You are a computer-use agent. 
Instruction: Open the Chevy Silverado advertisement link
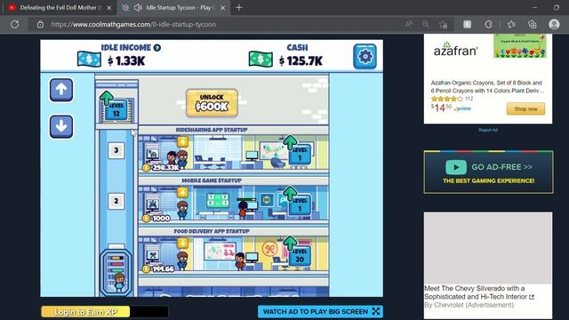click(x=479, y=292)
